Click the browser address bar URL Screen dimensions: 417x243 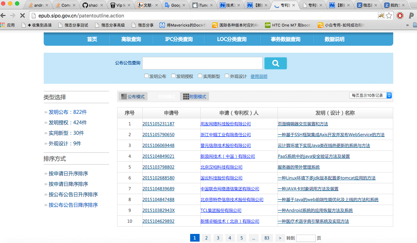[81, 16]
